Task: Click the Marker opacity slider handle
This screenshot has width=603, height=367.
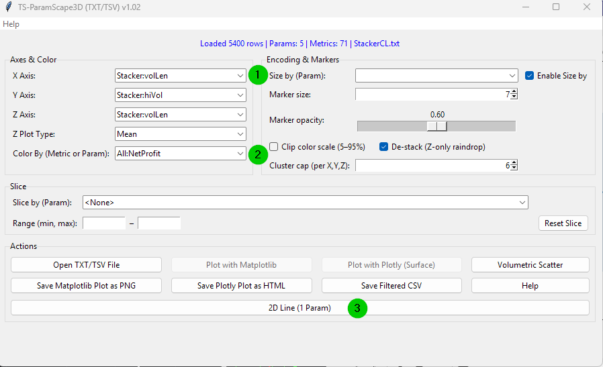Action: 437,126
